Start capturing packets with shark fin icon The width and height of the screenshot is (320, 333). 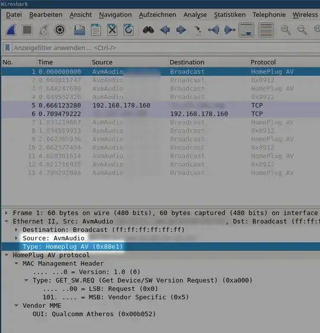pos(11,30)
